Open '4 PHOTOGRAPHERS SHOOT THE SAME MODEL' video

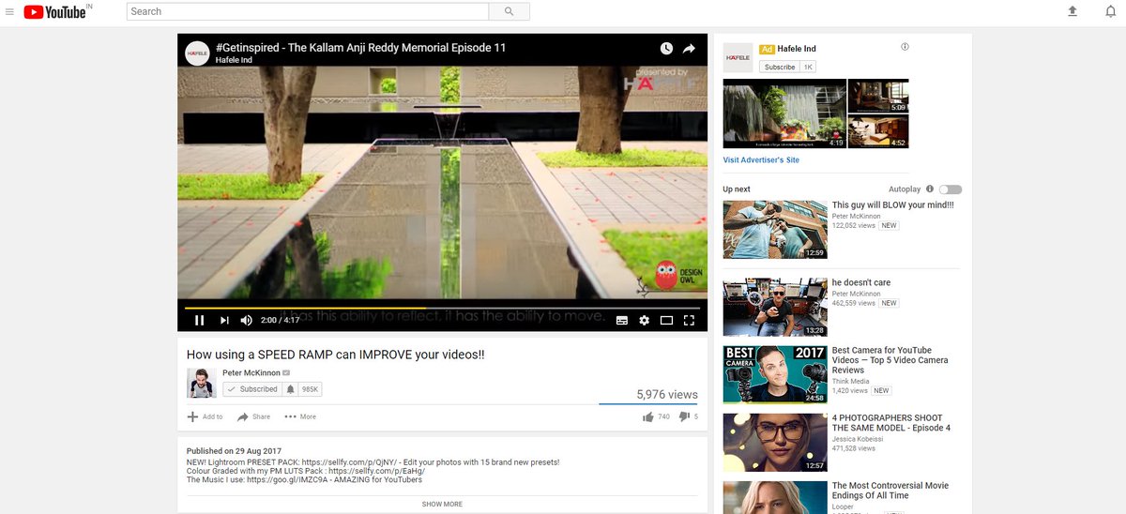[x=891, y=423]
